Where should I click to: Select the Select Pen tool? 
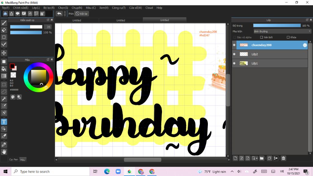pos(4,106)
